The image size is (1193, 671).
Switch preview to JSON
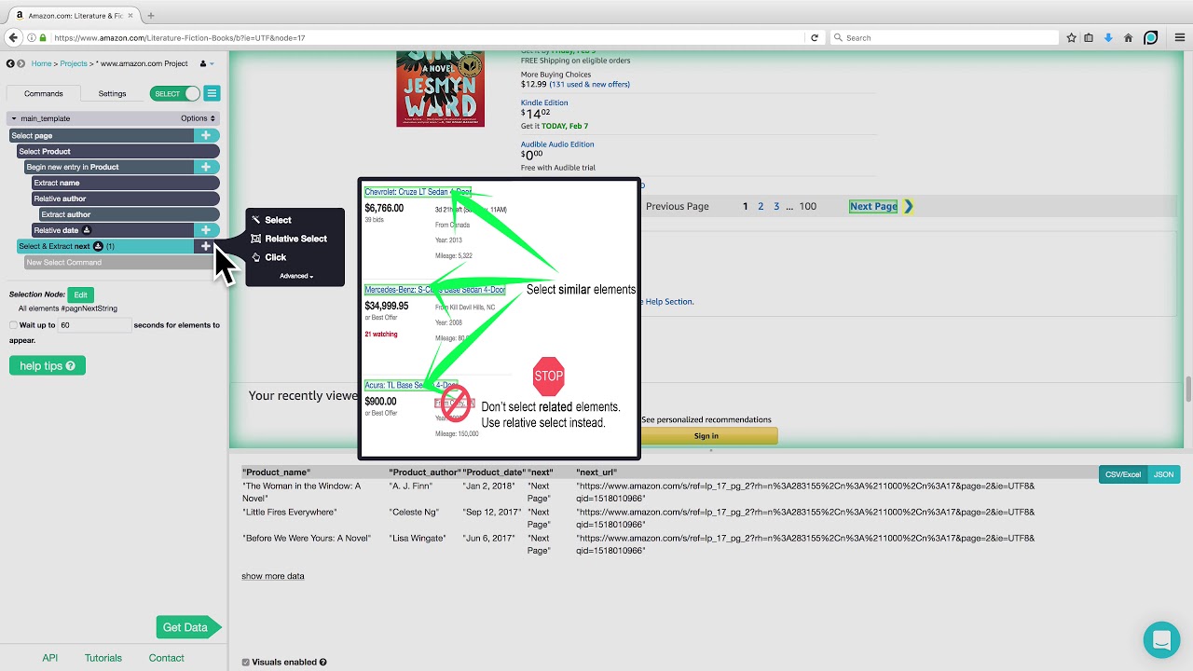click(1164, 474)
